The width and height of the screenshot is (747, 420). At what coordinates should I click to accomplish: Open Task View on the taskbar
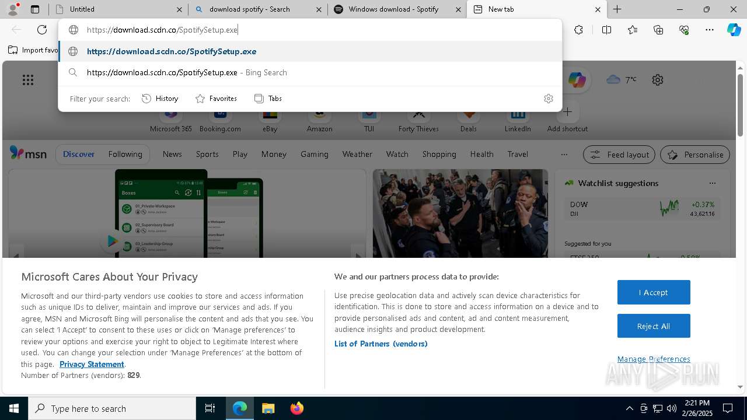tap(210, 408)
